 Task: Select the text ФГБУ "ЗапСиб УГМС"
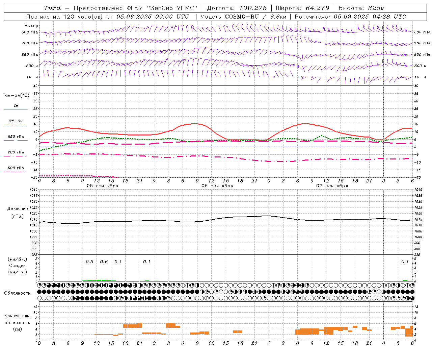pos(162,8)
